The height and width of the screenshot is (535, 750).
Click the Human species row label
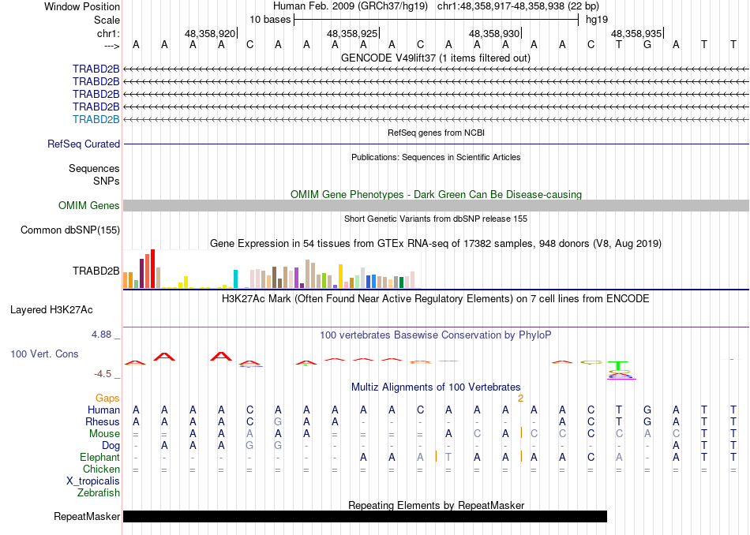coord(103,410)
